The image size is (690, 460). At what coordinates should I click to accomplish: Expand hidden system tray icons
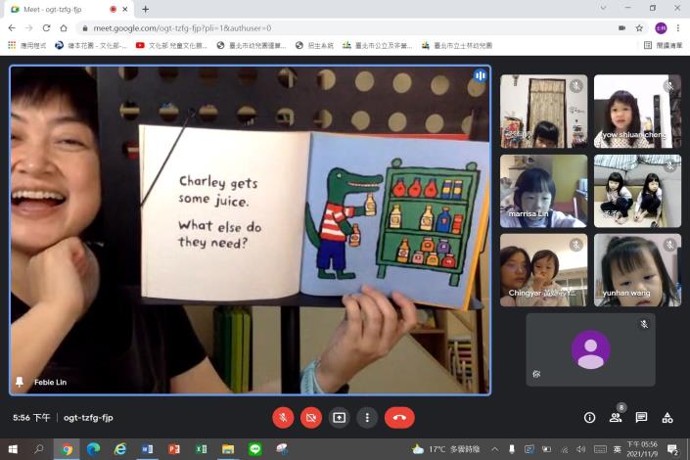(494, 449)
